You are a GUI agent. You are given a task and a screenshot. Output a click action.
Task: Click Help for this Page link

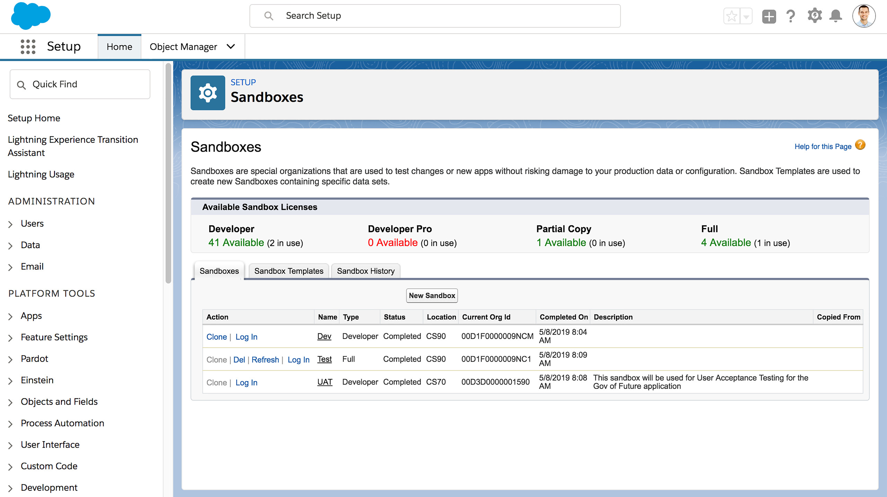click(x=824, y=146)
